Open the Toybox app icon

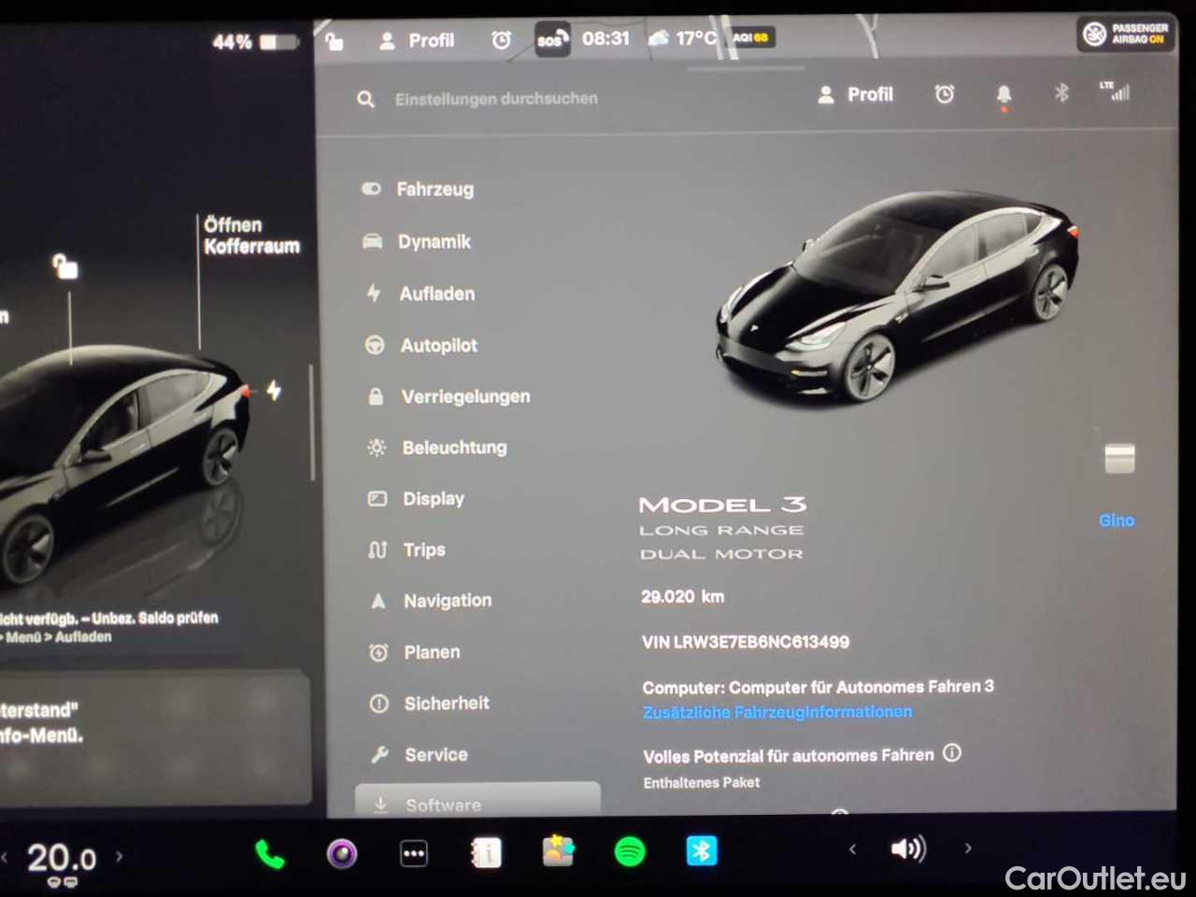558,851
